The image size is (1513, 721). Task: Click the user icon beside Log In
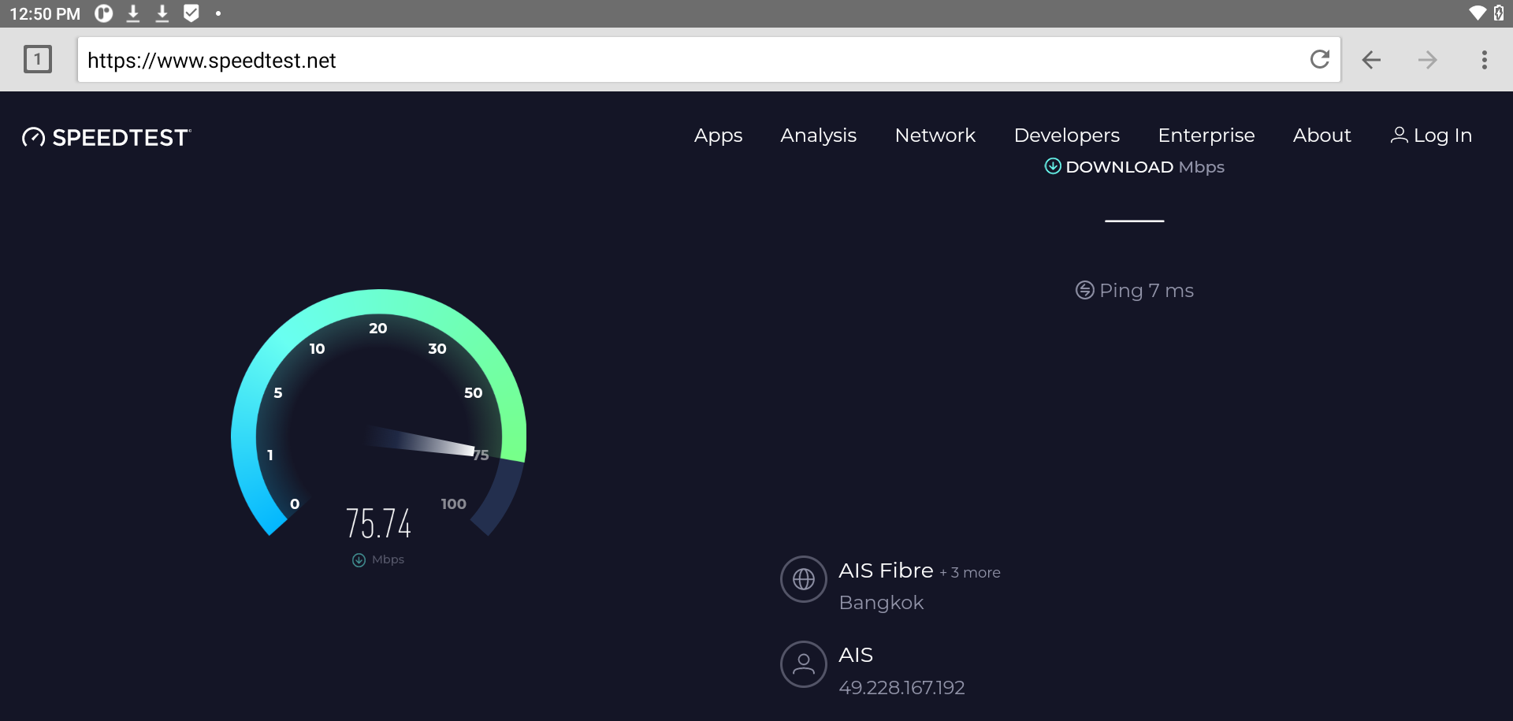tap(1399, 136)
